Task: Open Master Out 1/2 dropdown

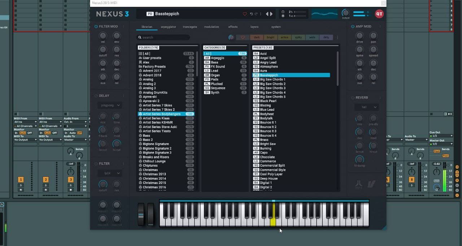Action: click(x=441, y=144)
